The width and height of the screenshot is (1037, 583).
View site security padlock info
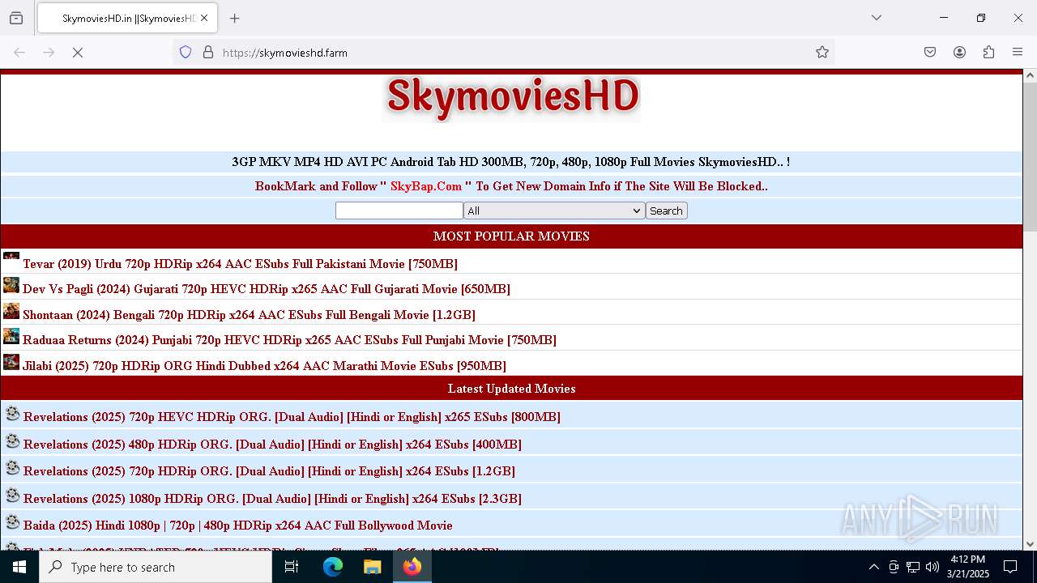click(x=208, y=52)
